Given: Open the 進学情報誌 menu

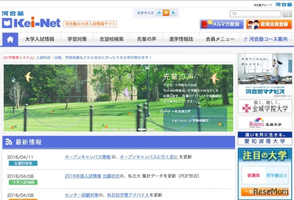Looking at the screenshot, I should click(x=181, y=39).
